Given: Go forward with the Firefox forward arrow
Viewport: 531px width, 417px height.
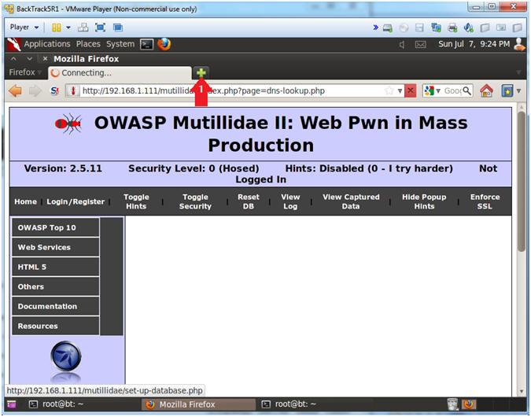Looking at the screenshot, I should (x=35, y=90).
